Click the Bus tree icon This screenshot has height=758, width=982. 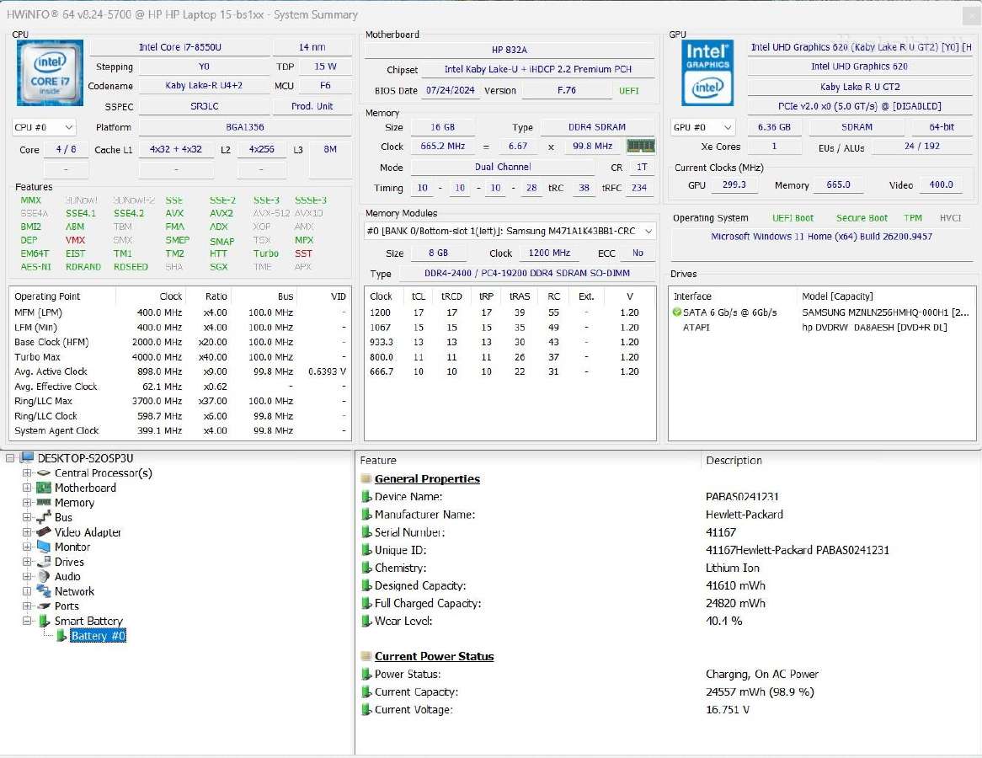click(43, 517)
